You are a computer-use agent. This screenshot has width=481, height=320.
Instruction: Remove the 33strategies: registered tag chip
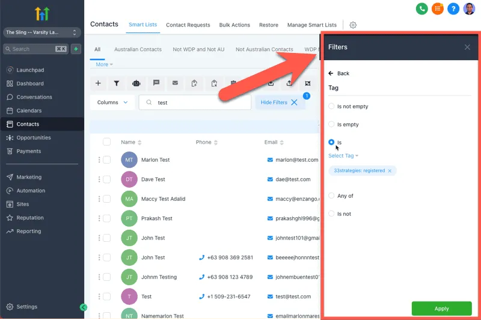[390, 171]
